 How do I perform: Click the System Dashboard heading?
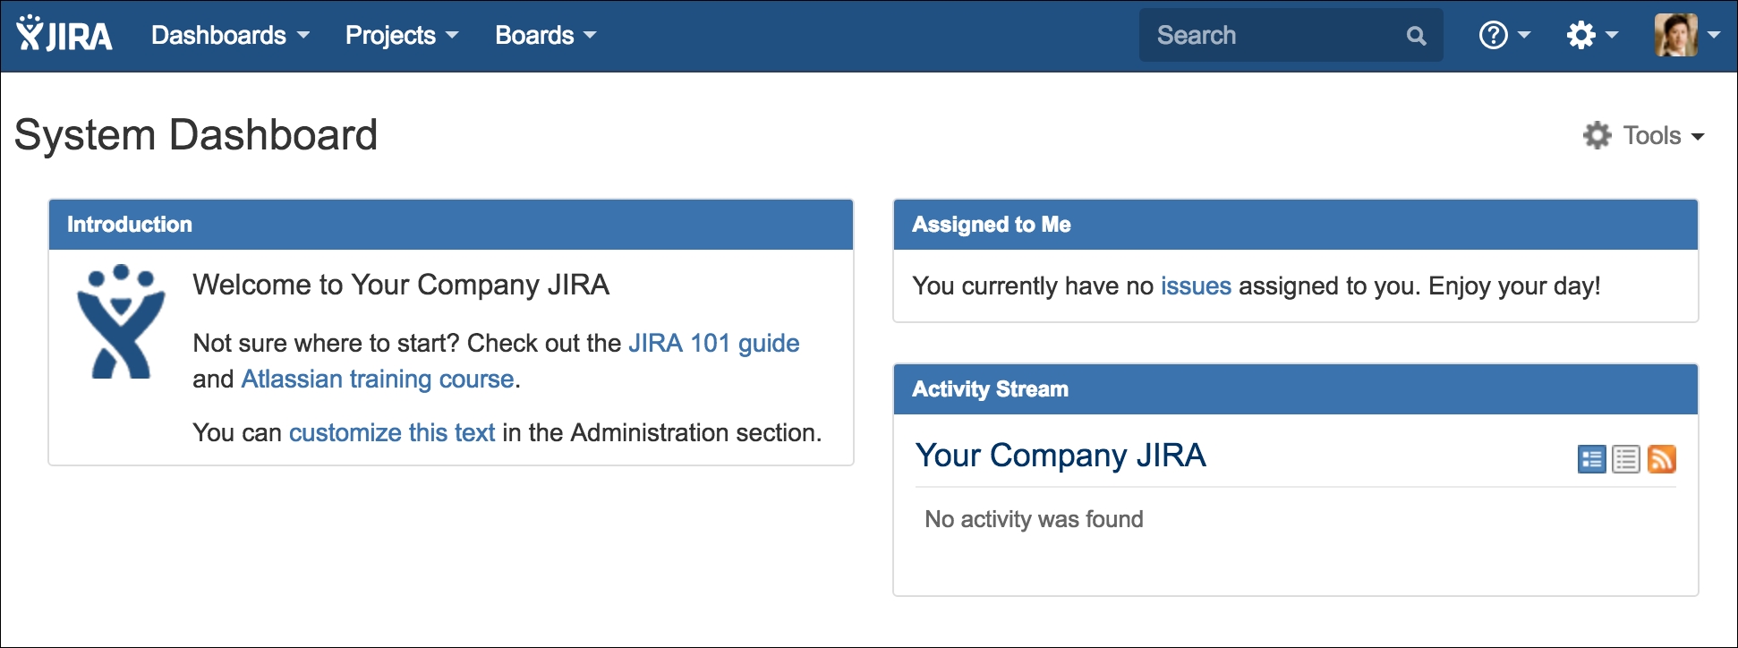(x=196, y=135)
